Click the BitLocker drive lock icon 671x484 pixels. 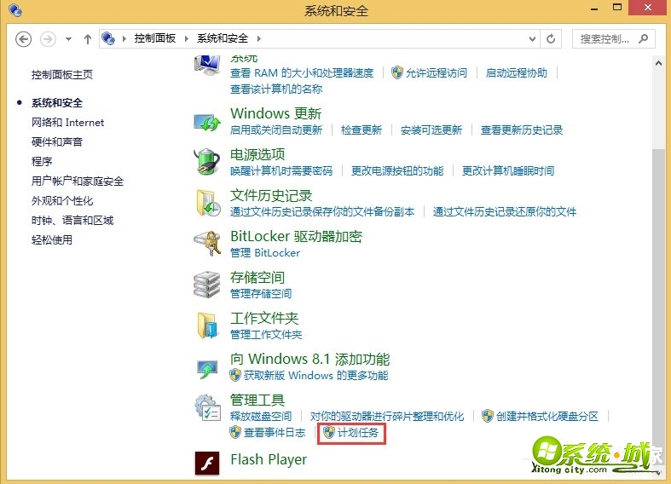coord(207,244)
